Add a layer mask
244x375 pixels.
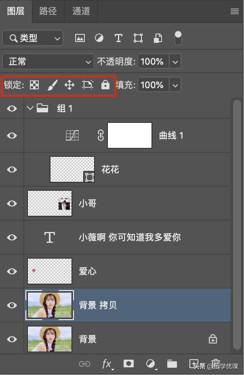128,364
